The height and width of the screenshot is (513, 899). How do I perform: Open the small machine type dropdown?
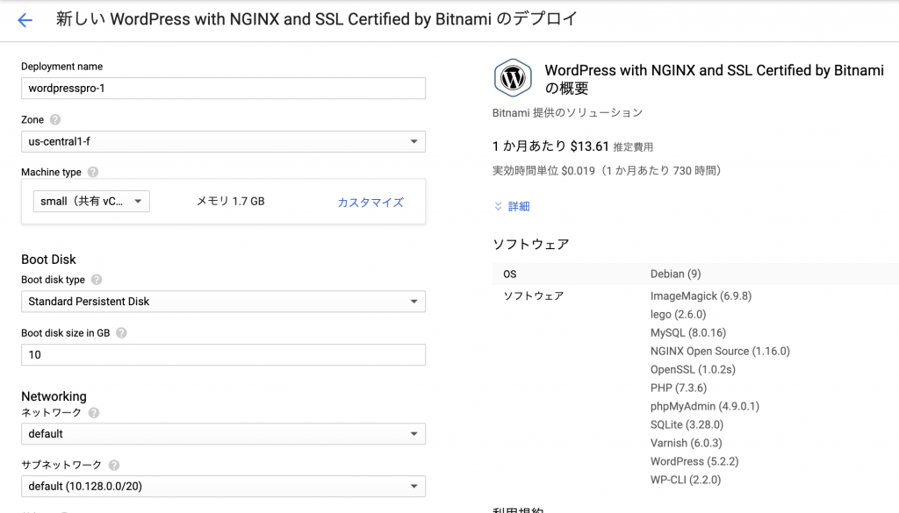pos(91,201)
